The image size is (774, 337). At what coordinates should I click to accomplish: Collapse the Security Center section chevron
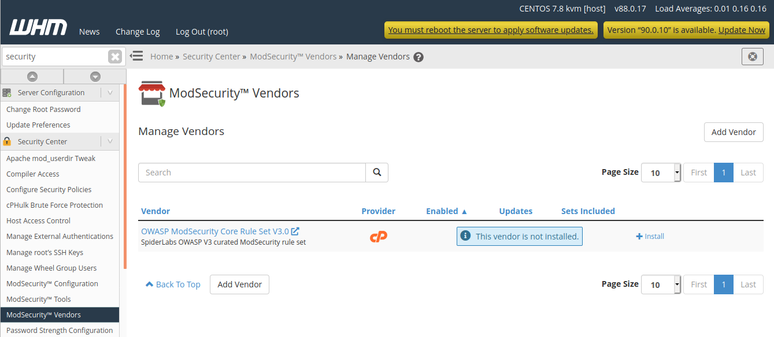pyautogui.click(x=110, y=141)
